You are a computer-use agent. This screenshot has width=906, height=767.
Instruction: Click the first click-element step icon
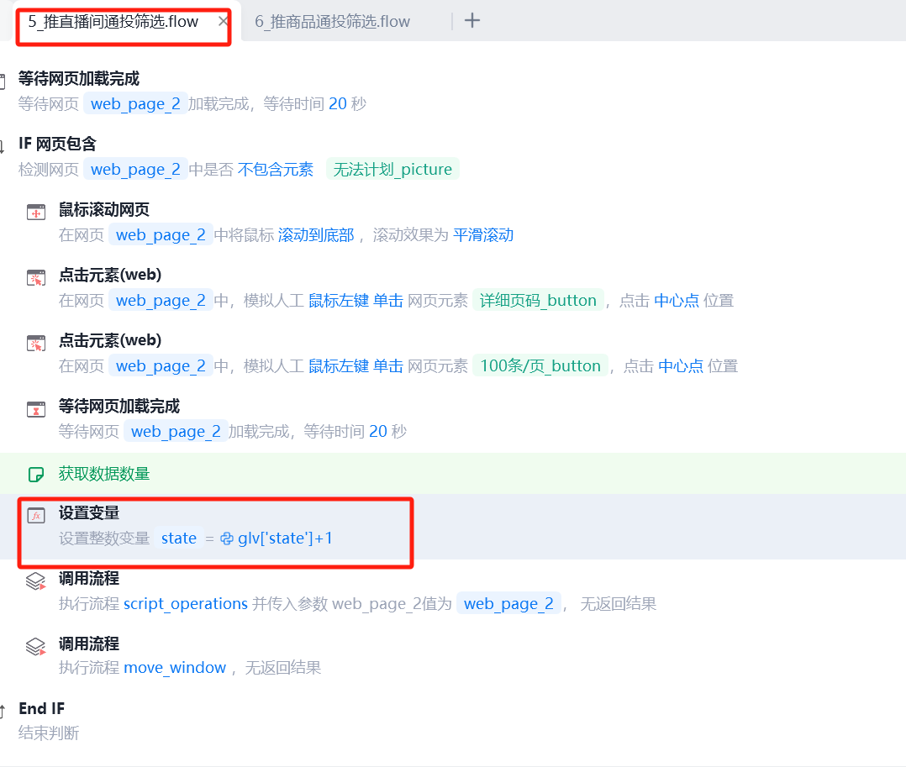(36, 278)
